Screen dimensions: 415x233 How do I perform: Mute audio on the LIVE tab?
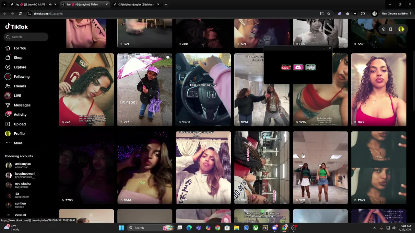tap(50, 5)
